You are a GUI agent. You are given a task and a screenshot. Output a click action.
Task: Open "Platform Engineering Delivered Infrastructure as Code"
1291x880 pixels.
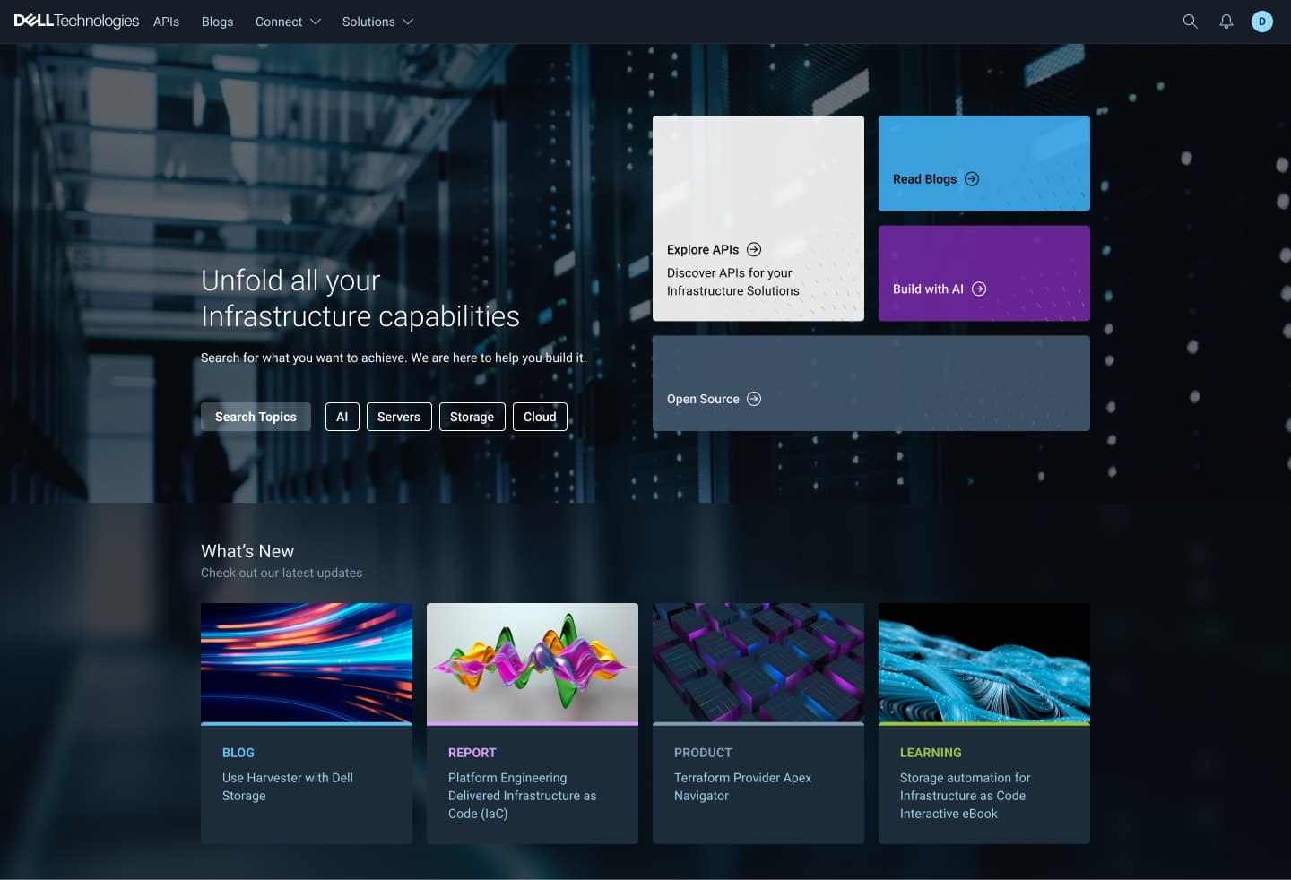pyautogui.click(x=522, y=796)
